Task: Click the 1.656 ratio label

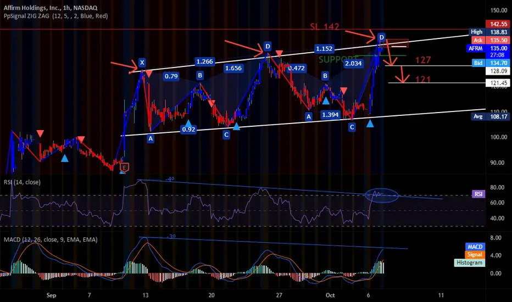Action: coord(233,68)
